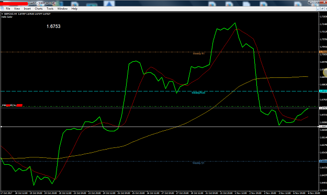Open the Charts menu
The width and height of the screenshot is (327, 195).
click(x=39, y=9)
